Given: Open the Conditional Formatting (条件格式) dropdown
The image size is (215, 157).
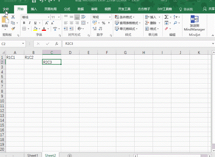Looking at the screenshot, I should tap(125, 17).
